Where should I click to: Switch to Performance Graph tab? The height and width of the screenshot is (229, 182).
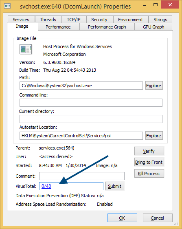tap(107, 27)
